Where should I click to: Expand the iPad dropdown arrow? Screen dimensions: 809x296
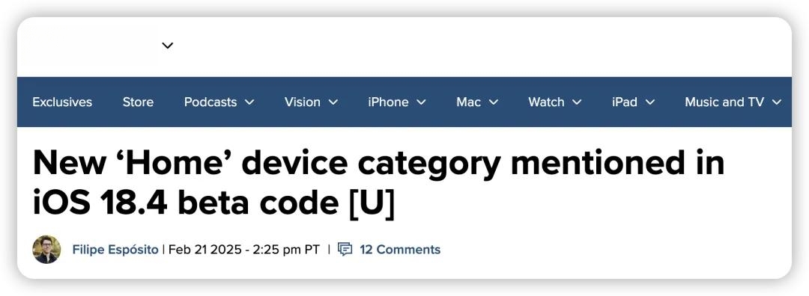(650, 102)
